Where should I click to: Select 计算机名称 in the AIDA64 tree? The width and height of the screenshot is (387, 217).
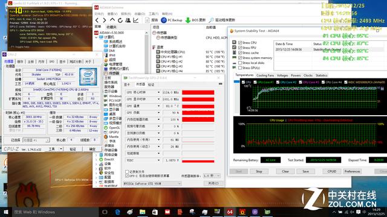click(117, 46)
